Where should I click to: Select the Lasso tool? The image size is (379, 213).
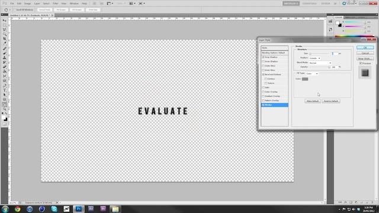tap(5, 30)
